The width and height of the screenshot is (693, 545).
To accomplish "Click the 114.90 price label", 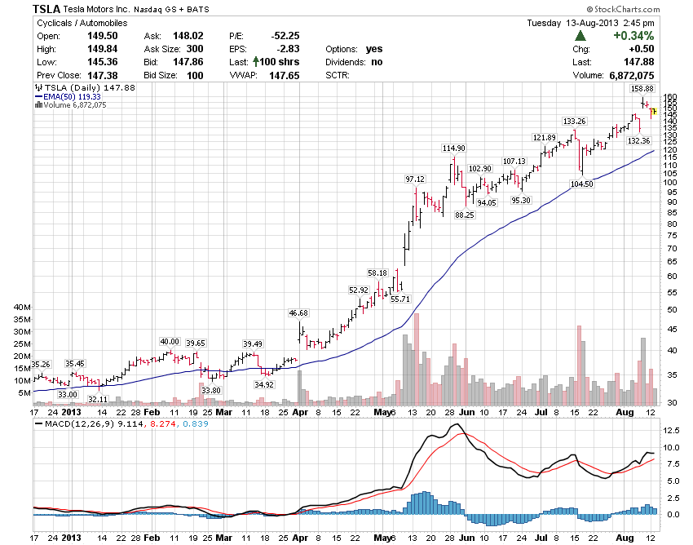I will (454, 148).
